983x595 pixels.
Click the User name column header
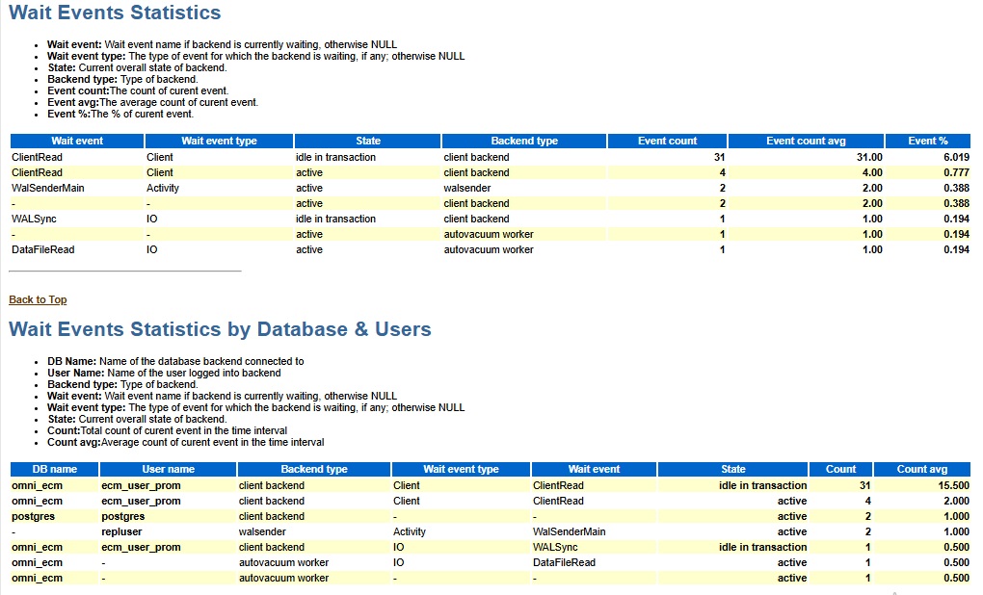(x=167, y=469)
